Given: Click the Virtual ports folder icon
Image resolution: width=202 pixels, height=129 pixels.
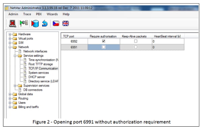Looking at the screenshot, I should pyautogui.click(x=15, y=38).
